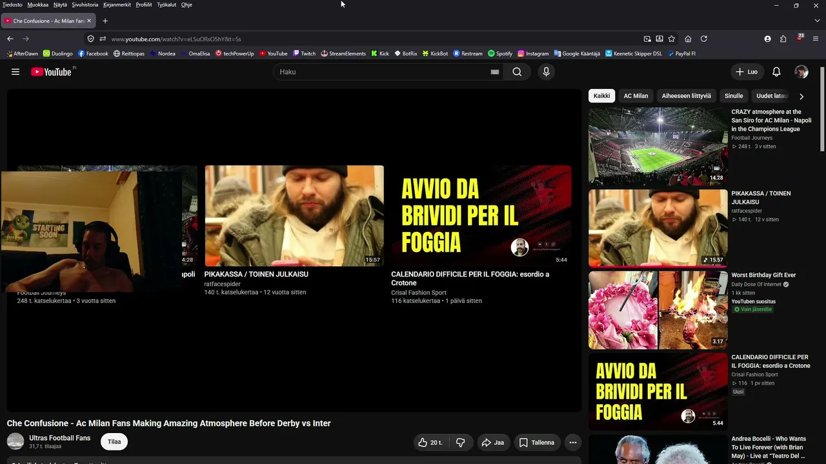Image resolution: width=826 pixels, height=464 pixels.
Task: Open the Ultras Football Fans channel link
Action: [59, 438]
